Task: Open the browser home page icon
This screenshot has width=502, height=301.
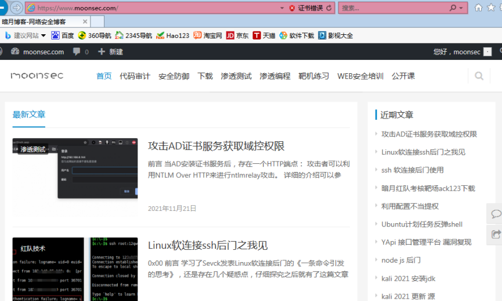Action: click(478, 8)
